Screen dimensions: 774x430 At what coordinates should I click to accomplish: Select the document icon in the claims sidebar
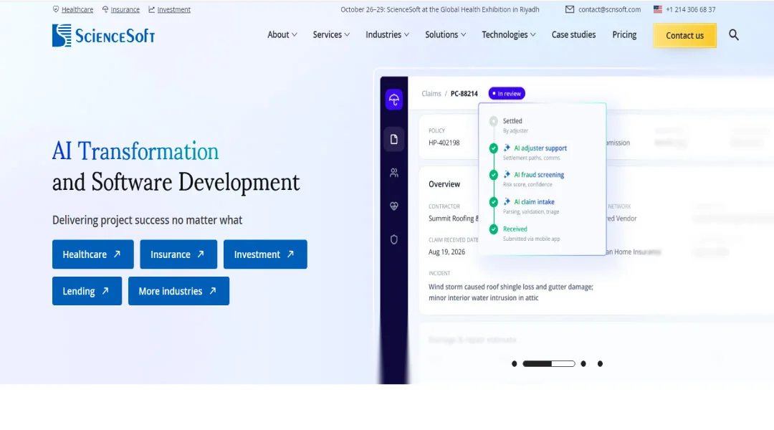tap(394, 139)
